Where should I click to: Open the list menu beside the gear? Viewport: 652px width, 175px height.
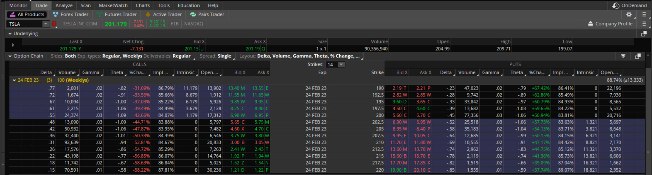pyautogui.click(x=644, y=15)
